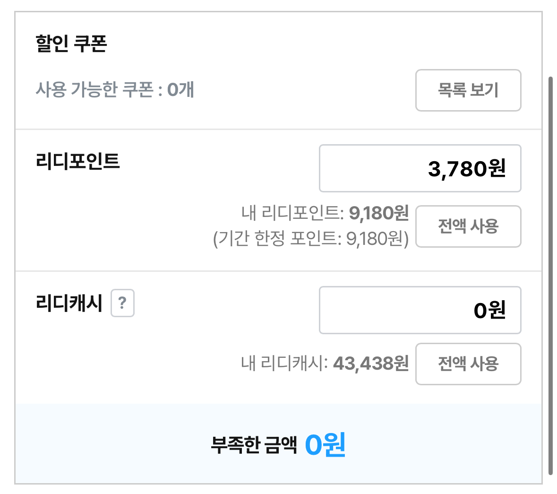Click the vertical scrollbar on the right edge

click(550, 274)
